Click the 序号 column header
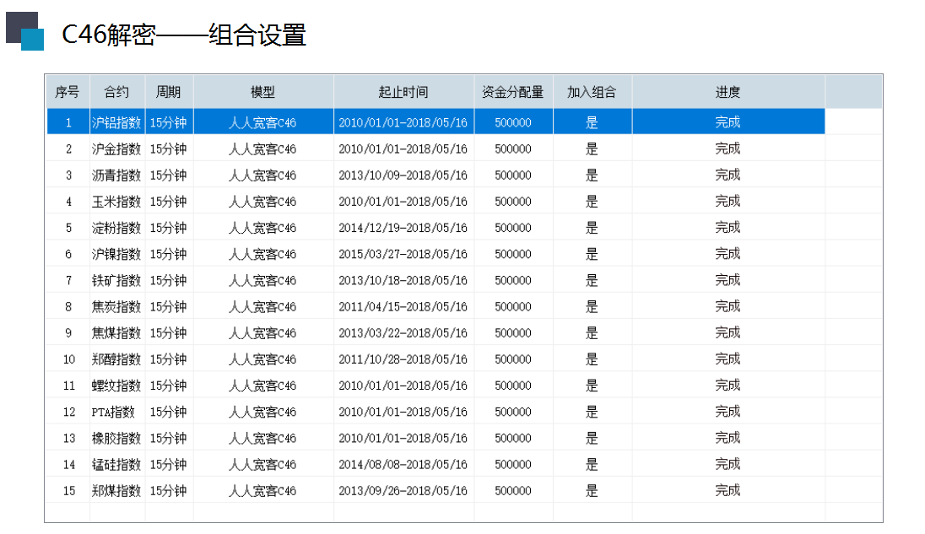 68,92
